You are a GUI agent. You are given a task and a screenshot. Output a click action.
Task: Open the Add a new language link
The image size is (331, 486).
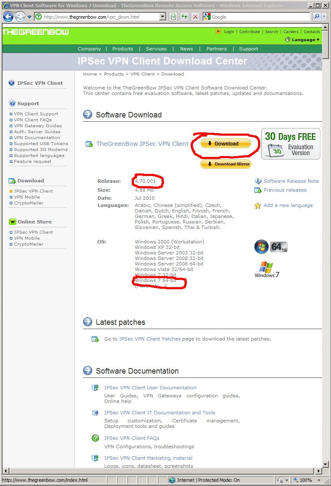[x=288, y=205]
